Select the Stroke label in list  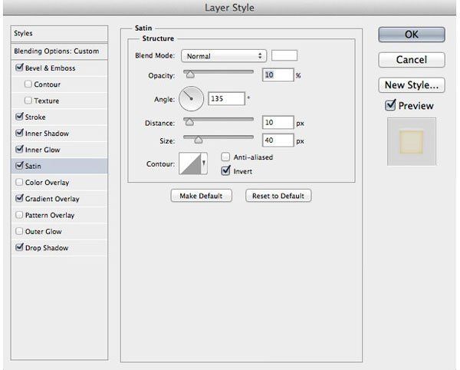click(35, 117)
